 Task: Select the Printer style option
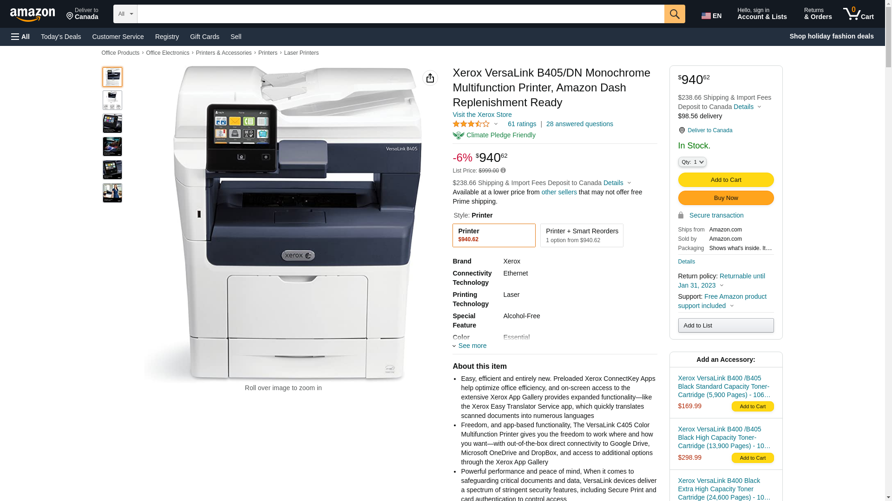494,235
